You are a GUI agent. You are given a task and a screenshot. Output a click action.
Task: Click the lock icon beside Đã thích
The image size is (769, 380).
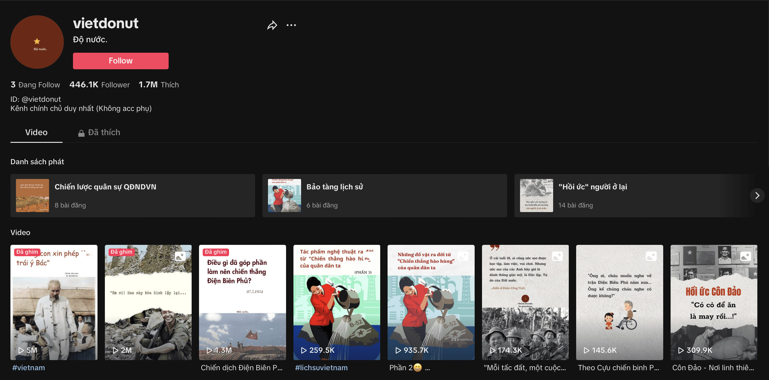pos(81,133)
